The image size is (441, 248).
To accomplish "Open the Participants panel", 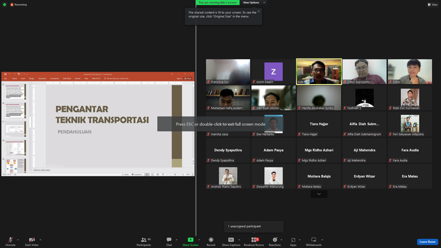I will [x=144, y=241].
